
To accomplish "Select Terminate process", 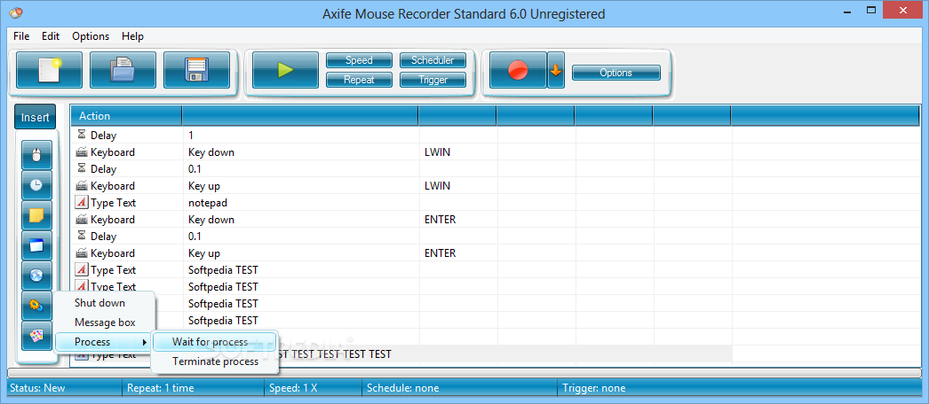I will pos(214,361).
